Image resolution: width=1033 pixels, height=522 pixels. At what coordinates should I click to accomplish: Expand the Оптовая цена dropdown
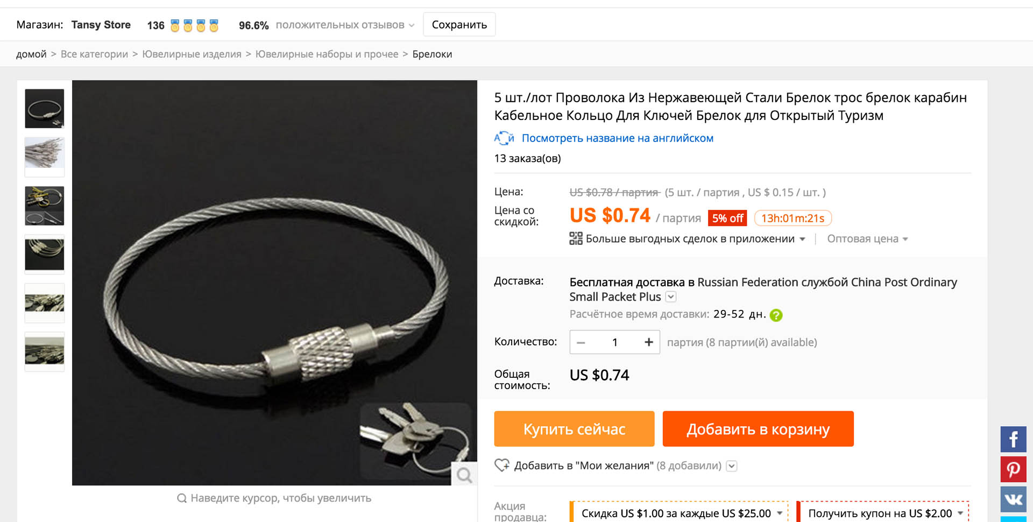[x=867, y=239]
